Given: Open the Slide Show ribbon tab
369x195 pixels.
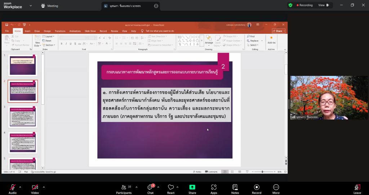Looking at the screenshot, I should point(90,31).
